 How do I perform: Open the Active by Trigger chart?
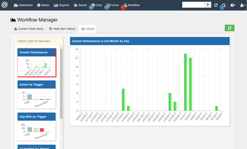tap(37, 94)
